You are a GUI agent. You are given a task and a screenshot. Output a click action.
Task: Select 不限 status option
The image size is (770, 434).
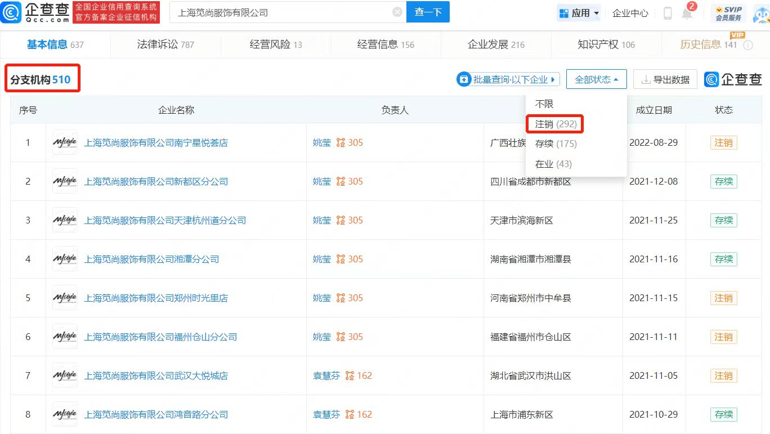click(x=544, y=104)
